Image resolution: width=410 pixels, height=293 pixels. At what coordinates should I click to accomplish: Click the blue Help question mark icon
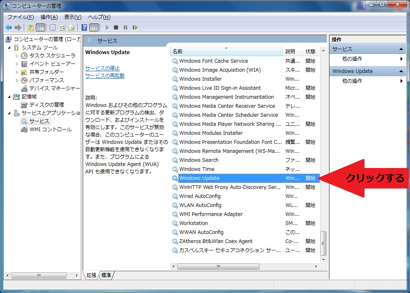(x=84, y=27)
